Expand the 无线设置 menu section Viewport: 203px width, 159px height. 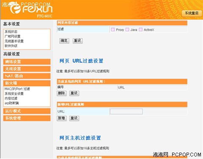click(x=27, y=69)
